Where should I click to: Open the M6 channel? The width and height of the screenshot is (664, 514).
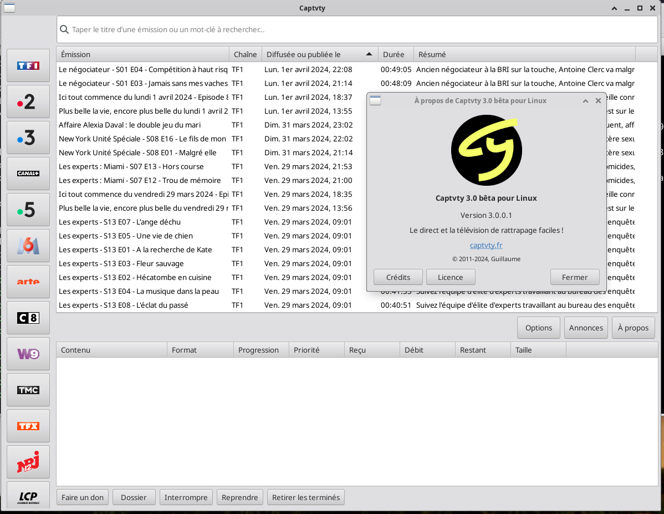point(28,246)
